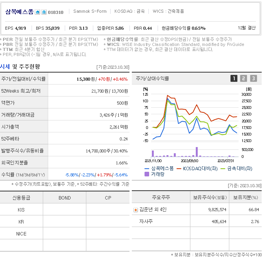Click the 업종PER 5.86 value

119,28
